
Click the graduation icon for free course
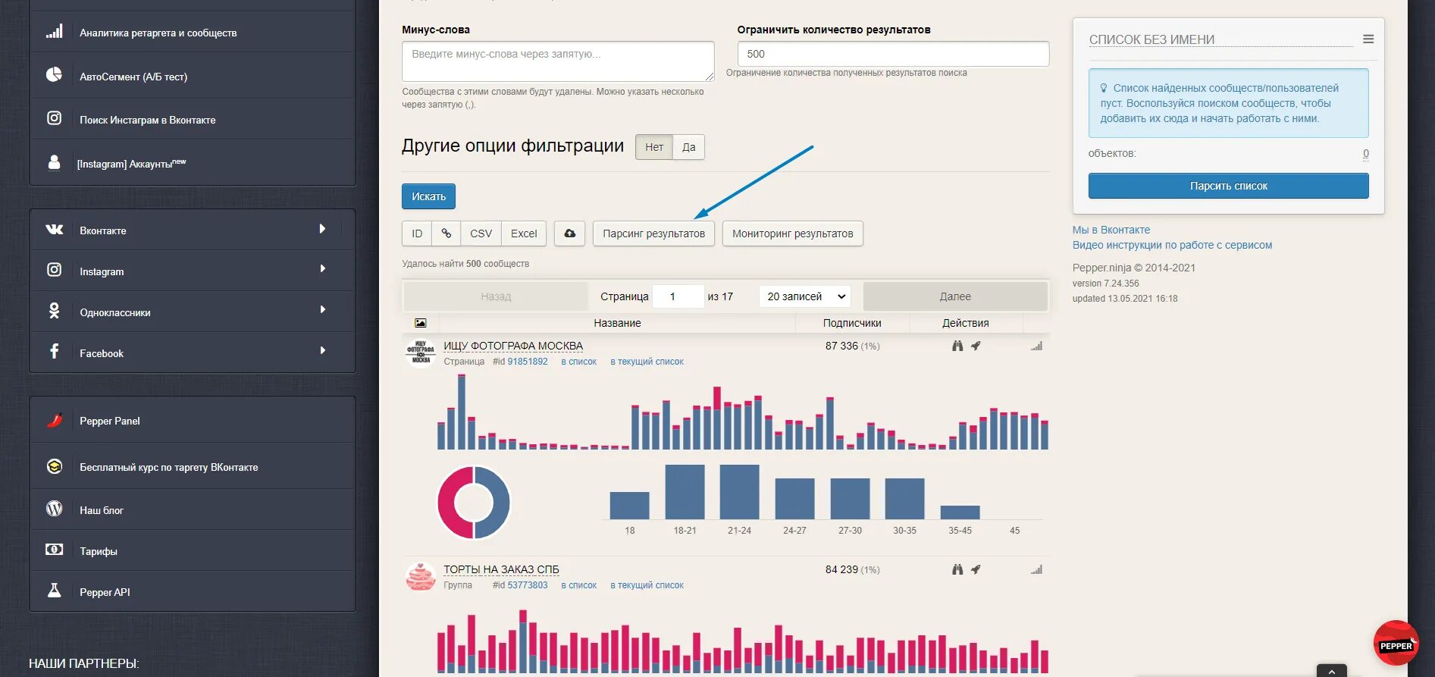[x=54, y=466]
